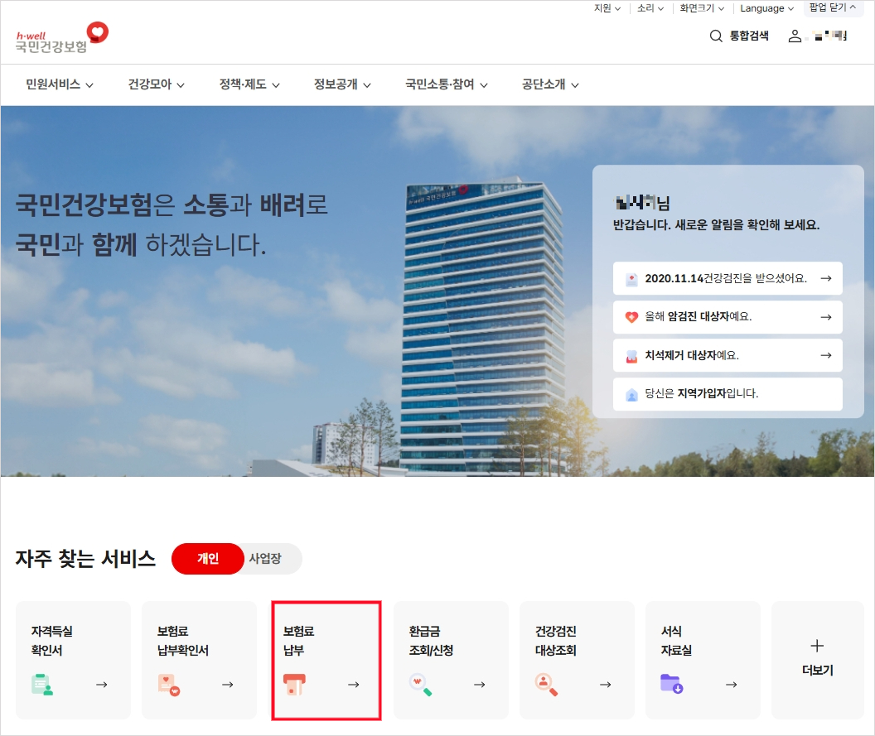
Task: Click the 당신은 지역가입자입니다 notice
Action: click(728, 394)
